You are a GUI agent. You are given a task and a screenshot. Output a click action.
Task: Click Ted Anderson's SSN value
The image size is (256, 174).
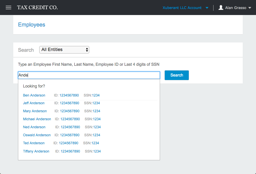click(x=95, y=143)
